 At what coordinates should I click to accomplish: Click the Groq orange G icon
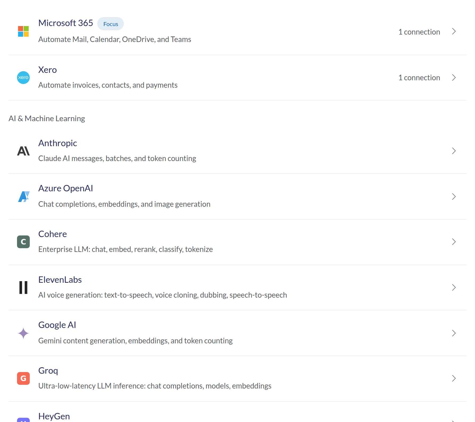click(23, 378)
